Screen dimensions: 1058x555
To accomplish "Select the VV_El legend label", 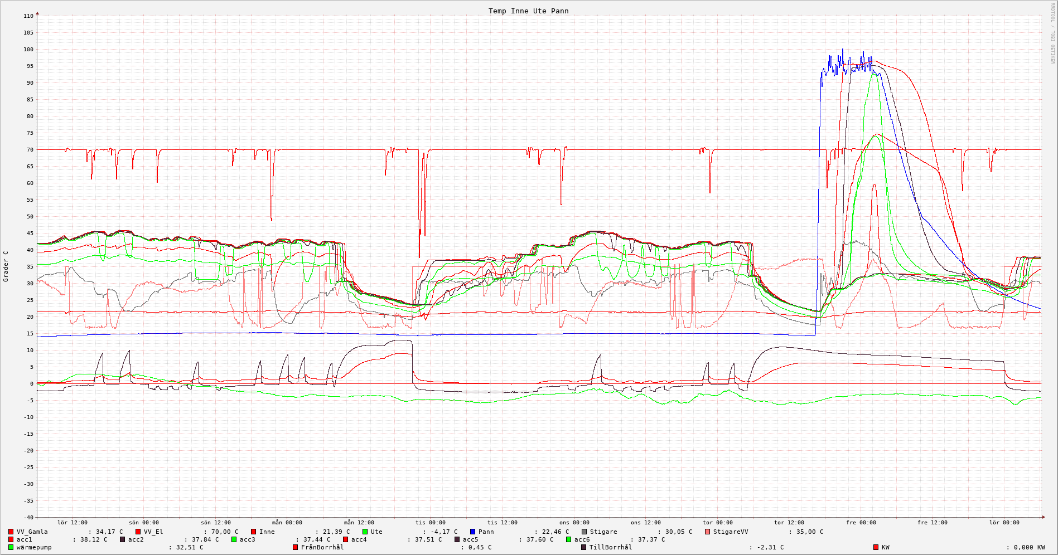I will click(x=153, y=532).
